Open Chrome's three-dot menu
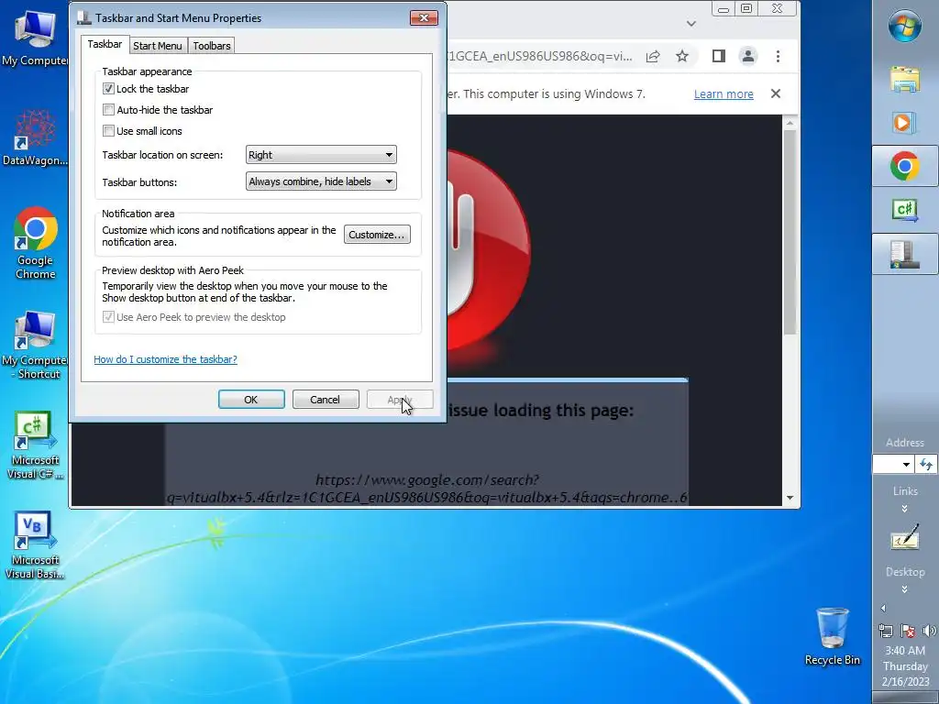 [x=778, y=56]
